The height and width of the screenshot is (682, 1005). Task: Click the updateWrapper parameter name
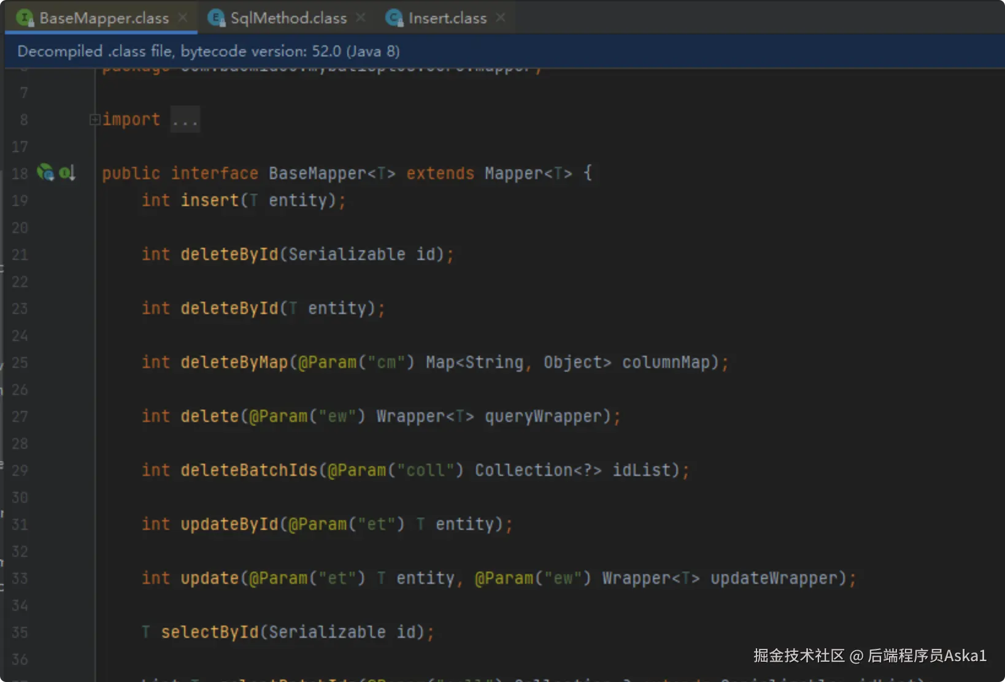pos(774,578)
